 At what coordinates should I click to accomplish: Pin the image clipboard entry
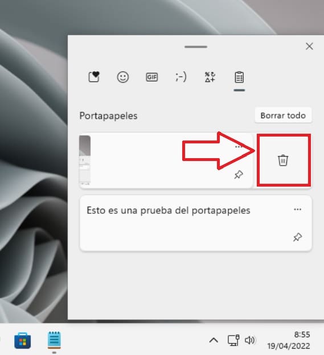239,175
